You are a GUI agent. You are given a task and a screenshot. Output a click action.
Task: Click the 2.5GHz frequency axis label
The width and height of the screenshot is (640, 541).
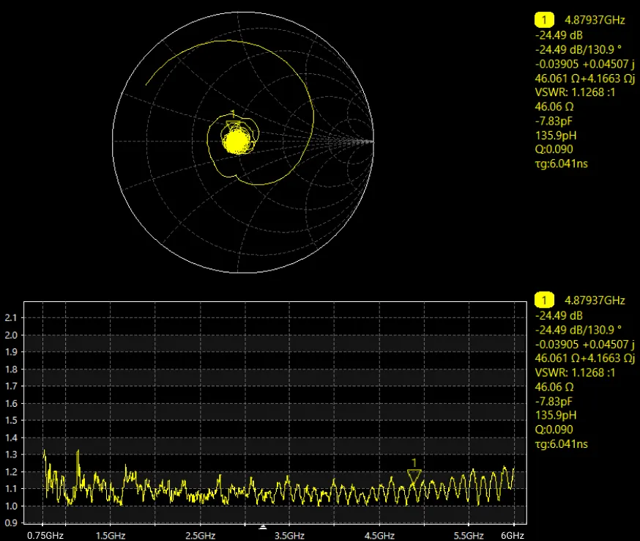tap(201, 535)
